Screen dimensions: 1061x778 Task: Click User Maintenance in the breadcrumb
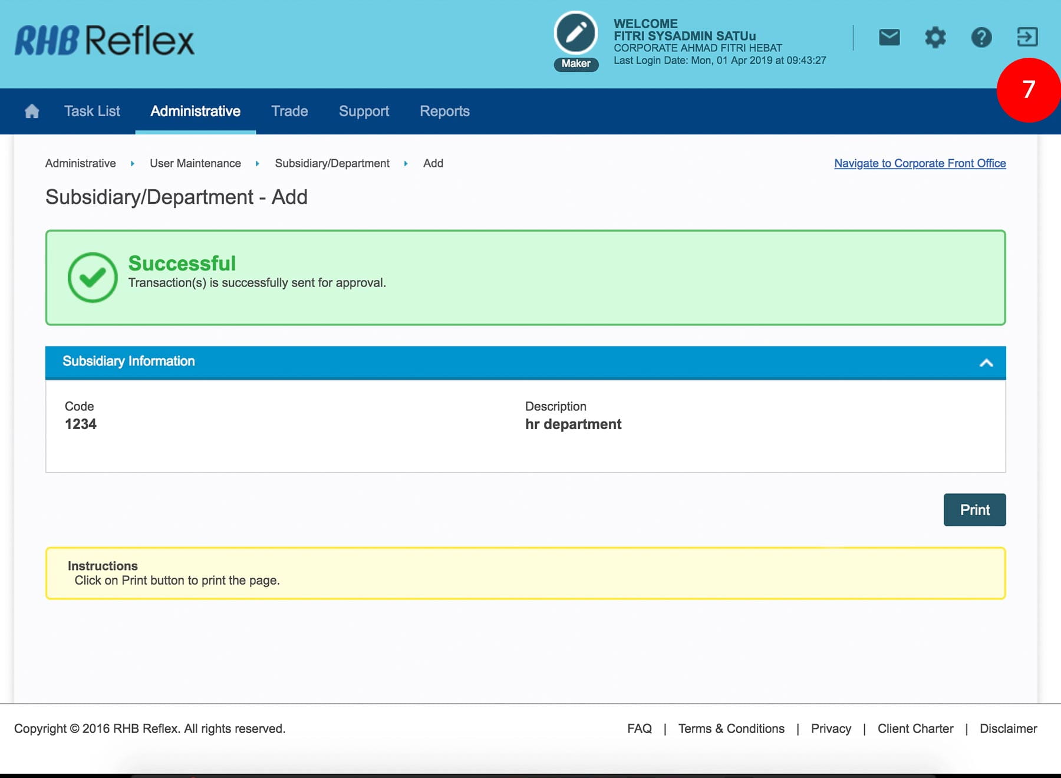point(195,163)
